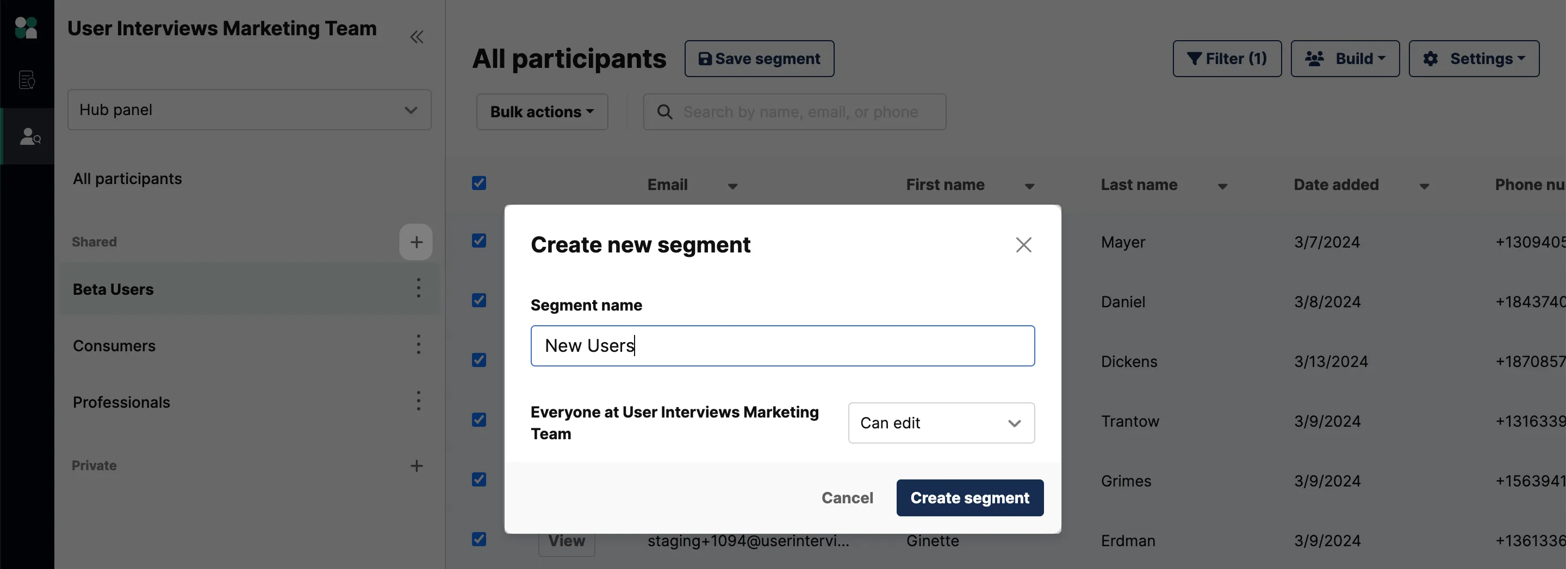Click the Create segment button

coord(970,498)
